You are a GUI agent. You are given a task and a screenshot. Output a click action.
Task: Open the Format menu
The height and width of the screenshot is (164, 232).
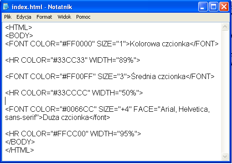[x=44, y=17]
